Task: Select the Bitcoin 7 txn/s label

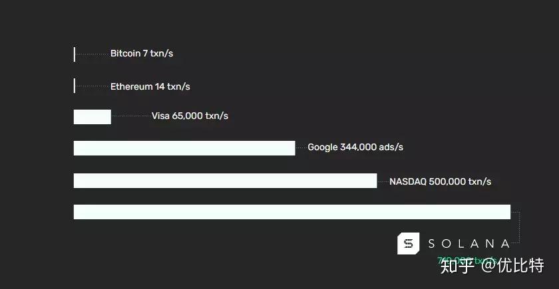Action: pos(142,54)
